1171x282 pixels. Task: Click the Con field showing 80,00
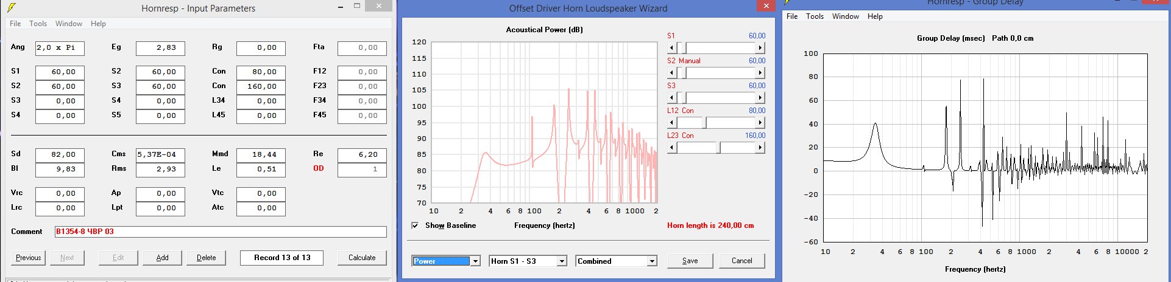(x=261, y=72)
